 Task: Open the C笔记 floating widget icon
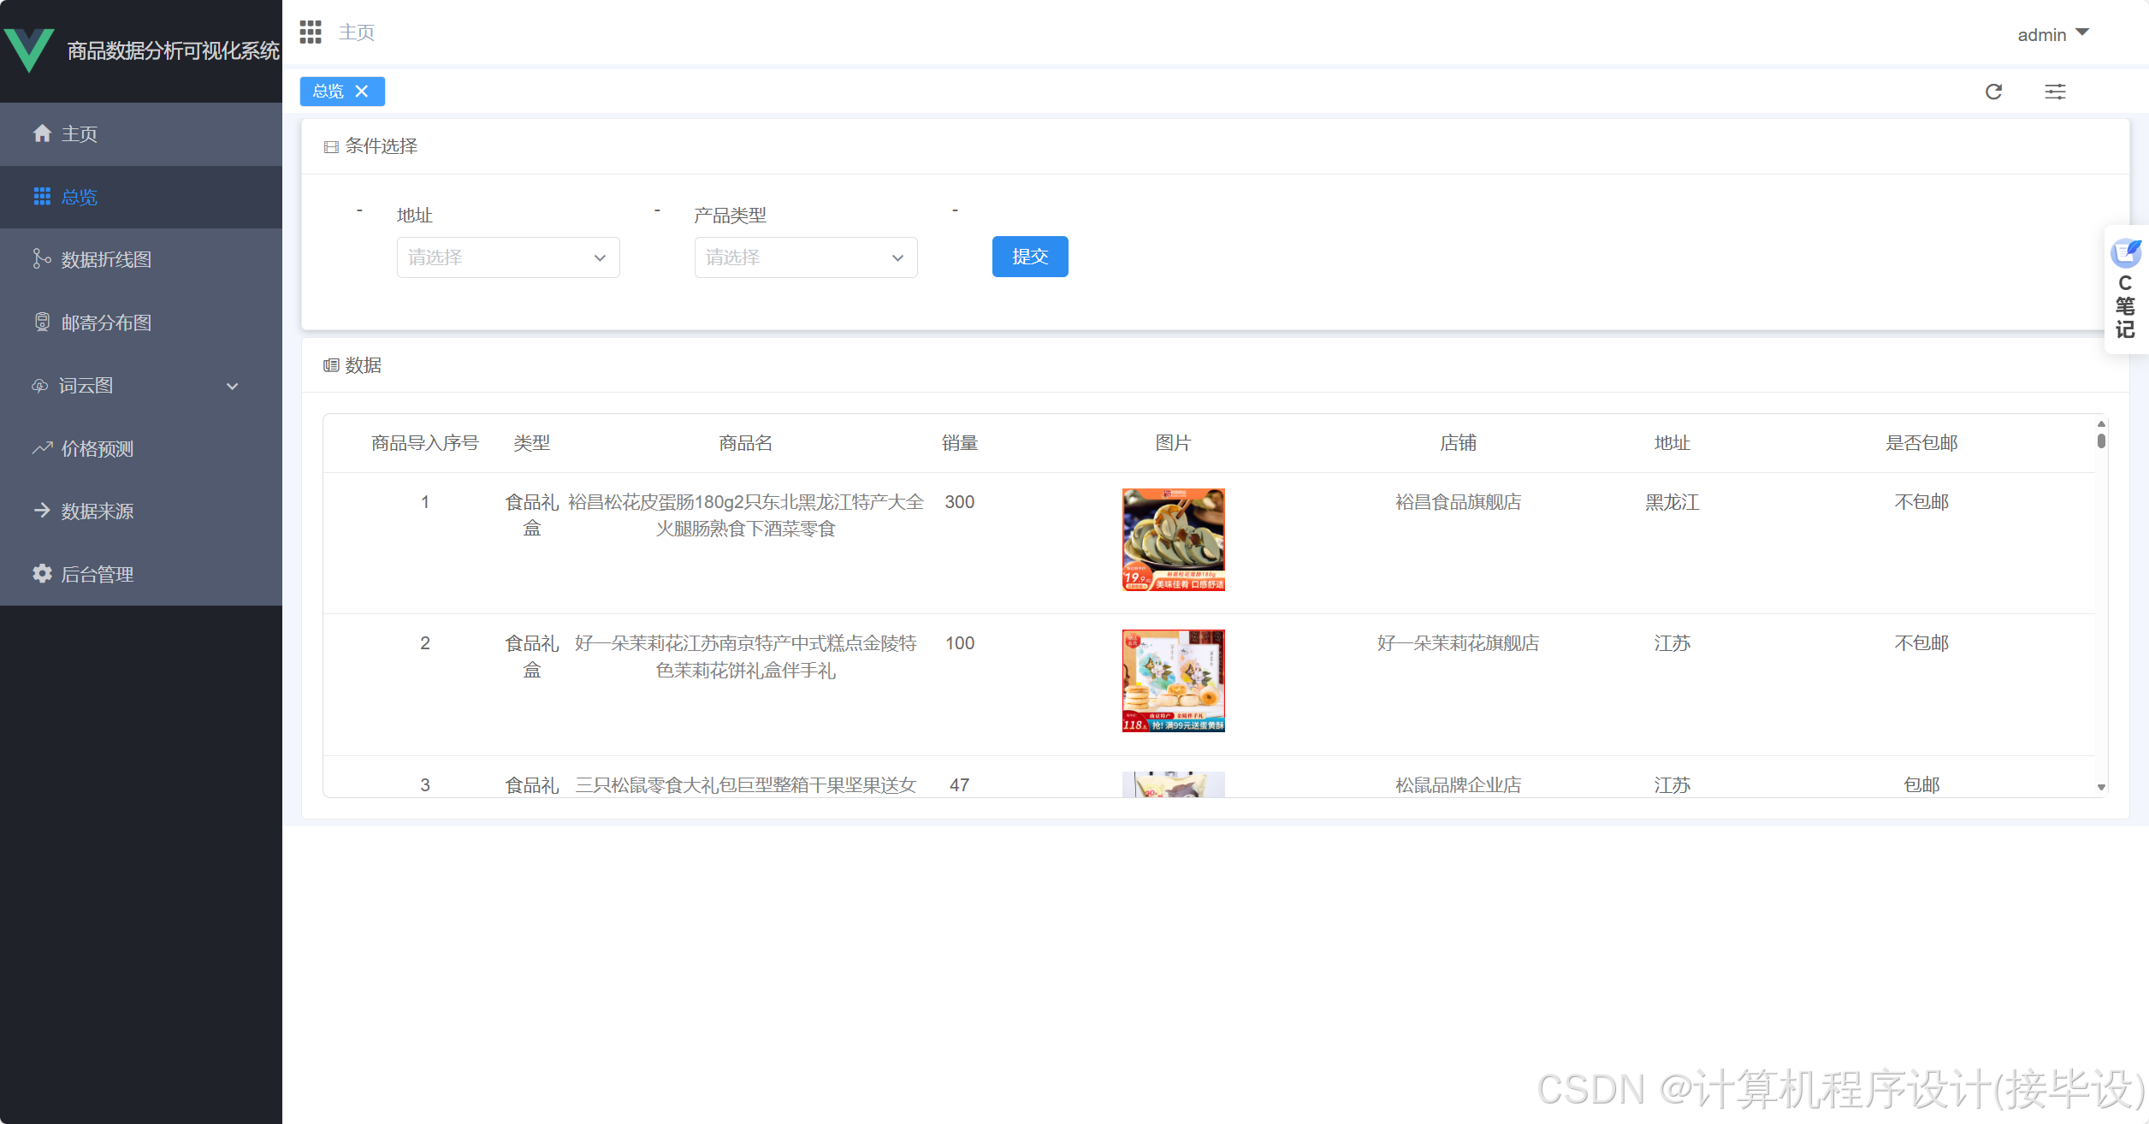[2125, 254]
